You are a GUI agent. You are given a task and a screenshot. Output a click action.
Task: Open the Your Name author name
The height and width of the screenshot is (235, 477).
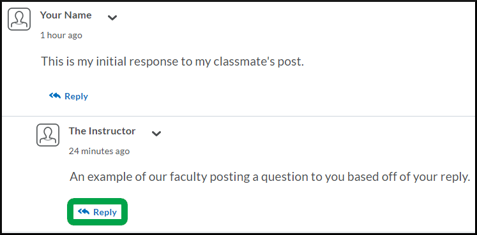click(x=66, y=15)
